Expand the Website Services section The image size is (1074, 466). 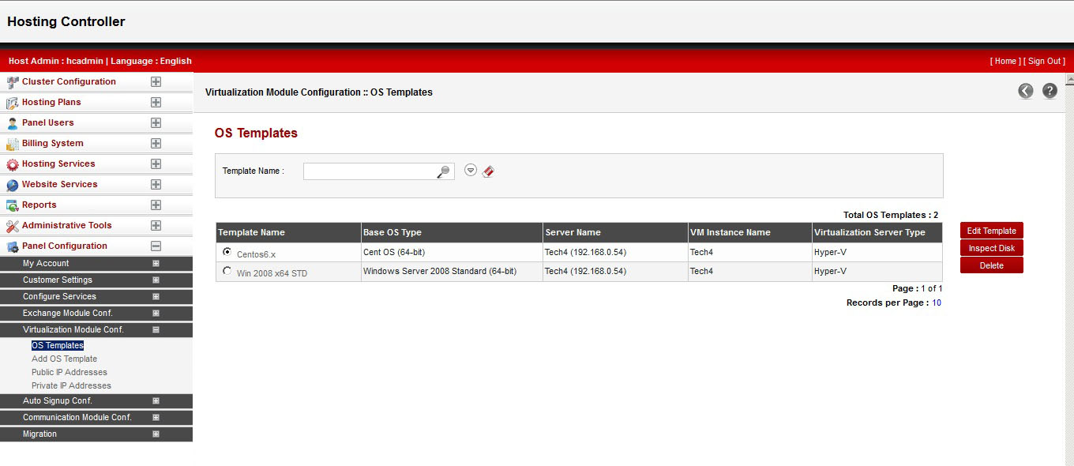(156, 184)
